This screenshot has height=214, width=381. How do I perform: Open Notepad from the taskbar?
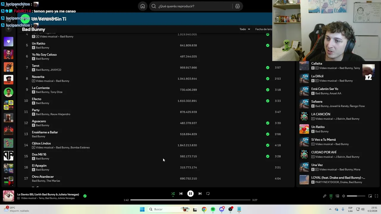239,209
